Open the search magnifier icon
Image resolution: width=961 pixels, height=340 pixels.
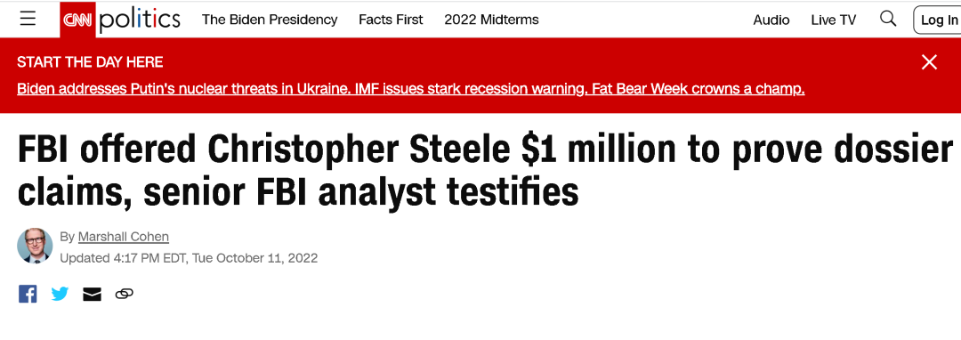(x=888, y=19)
